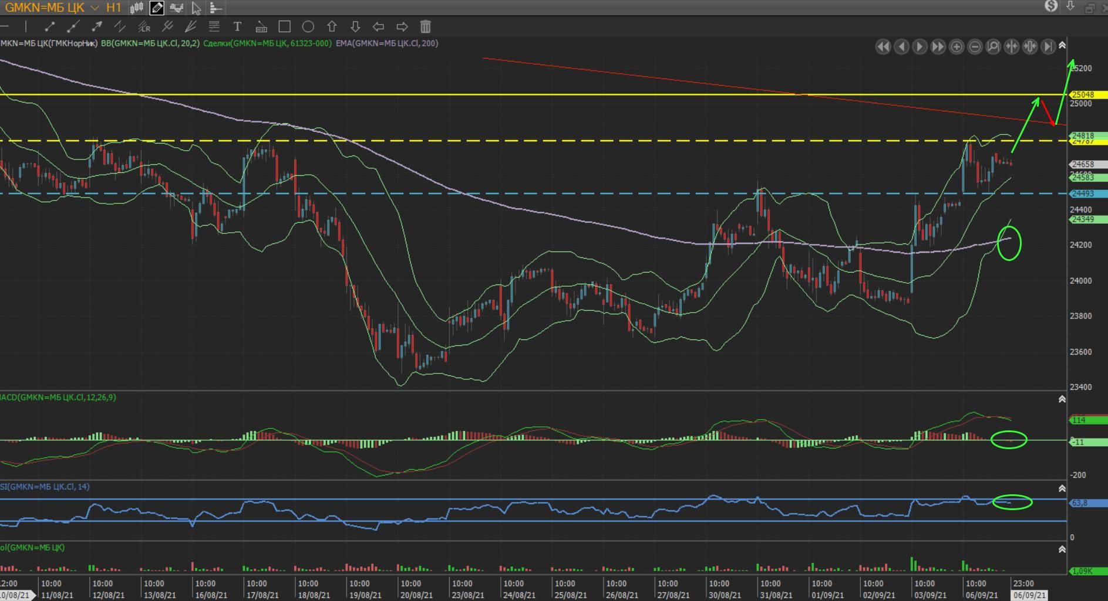
Task: Click the 24493 blue price level tag
Action: (1088, 193)
